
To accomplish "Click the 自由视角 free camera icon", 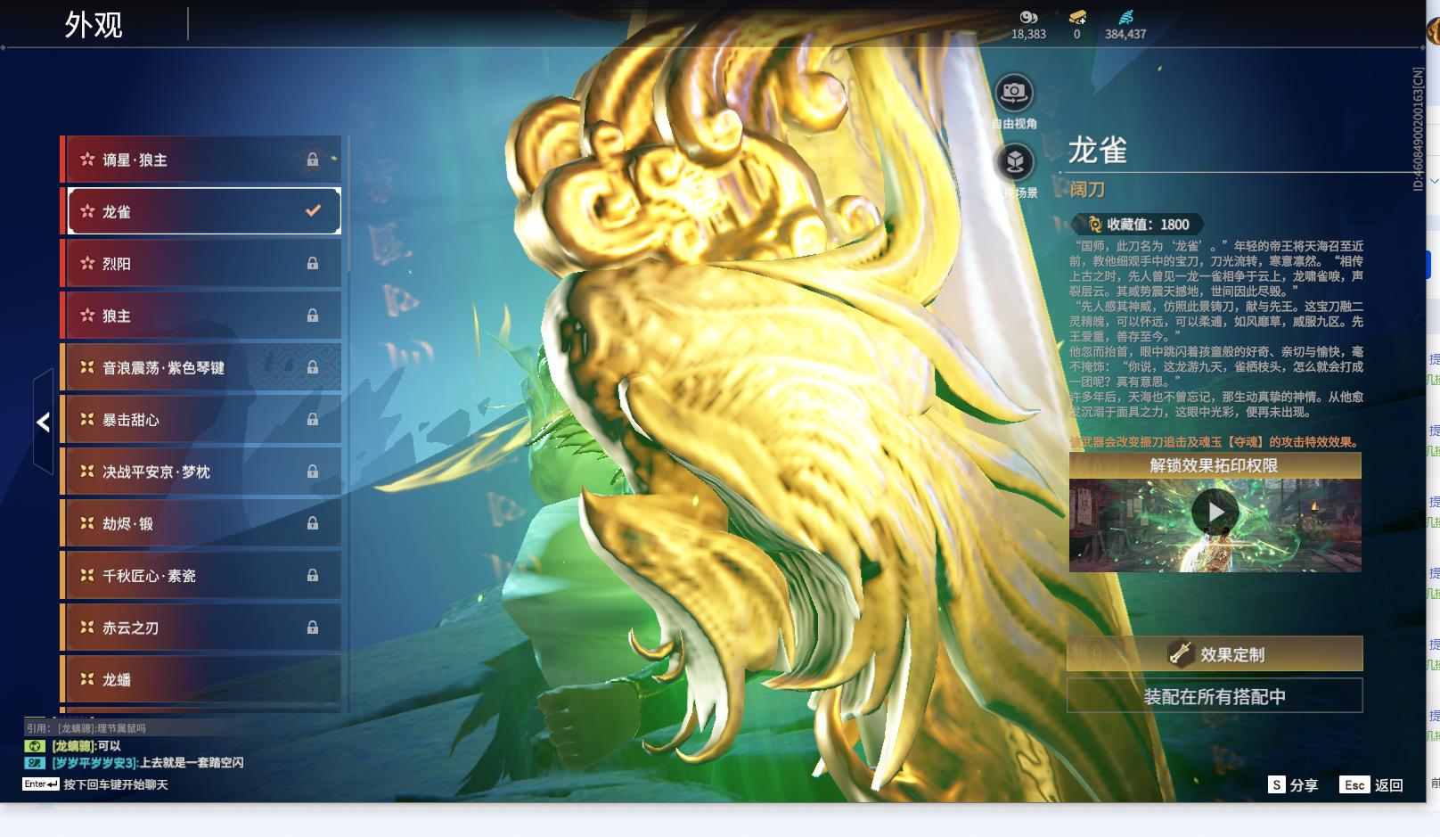I will tap(1012, 90).
